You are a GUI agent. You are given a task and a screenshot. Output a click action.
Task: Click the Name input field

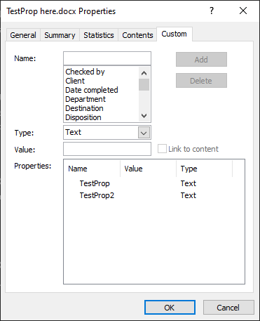(107, 58)
